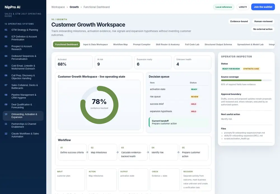Click the Evidence-bound chip
Viewport: 280px width, 194px height.
(x=239, y=22)
